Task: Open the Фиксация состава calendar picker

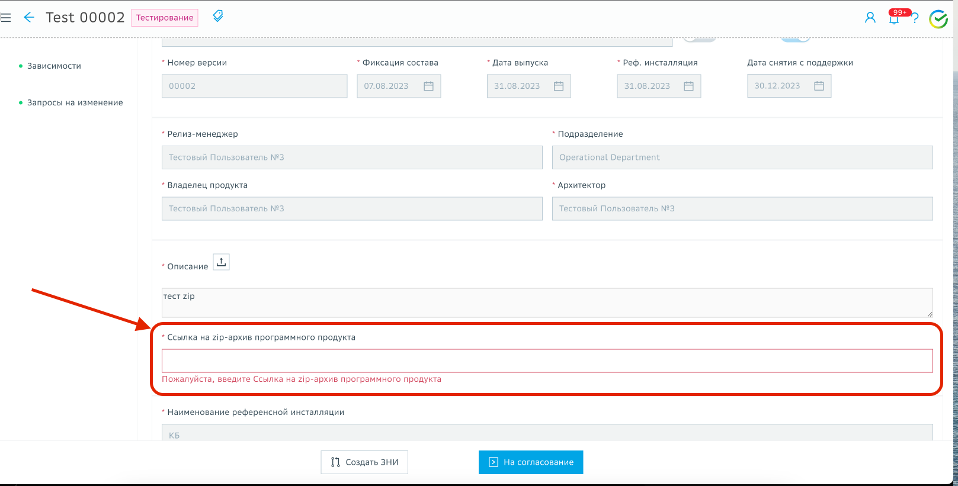Action: click(x=428, y=86)
